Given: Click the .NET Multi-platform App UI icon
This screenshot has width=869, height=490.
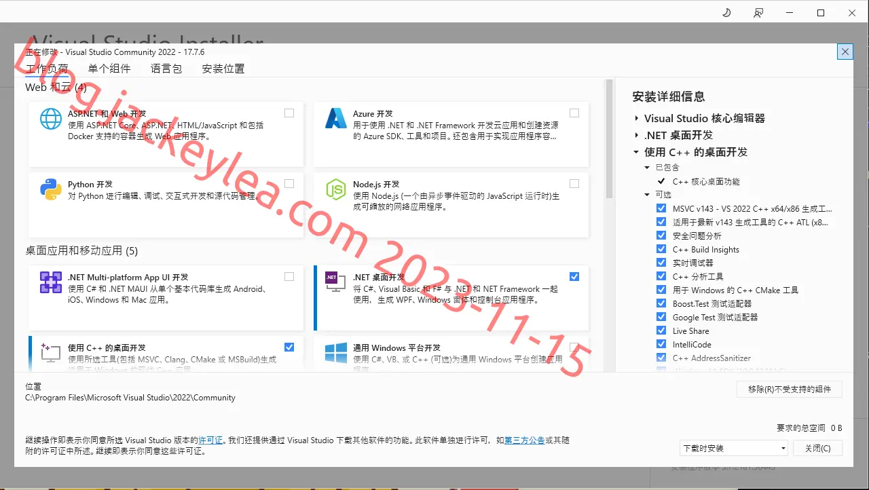Looking at the screenshot, I should click(51, 282).
